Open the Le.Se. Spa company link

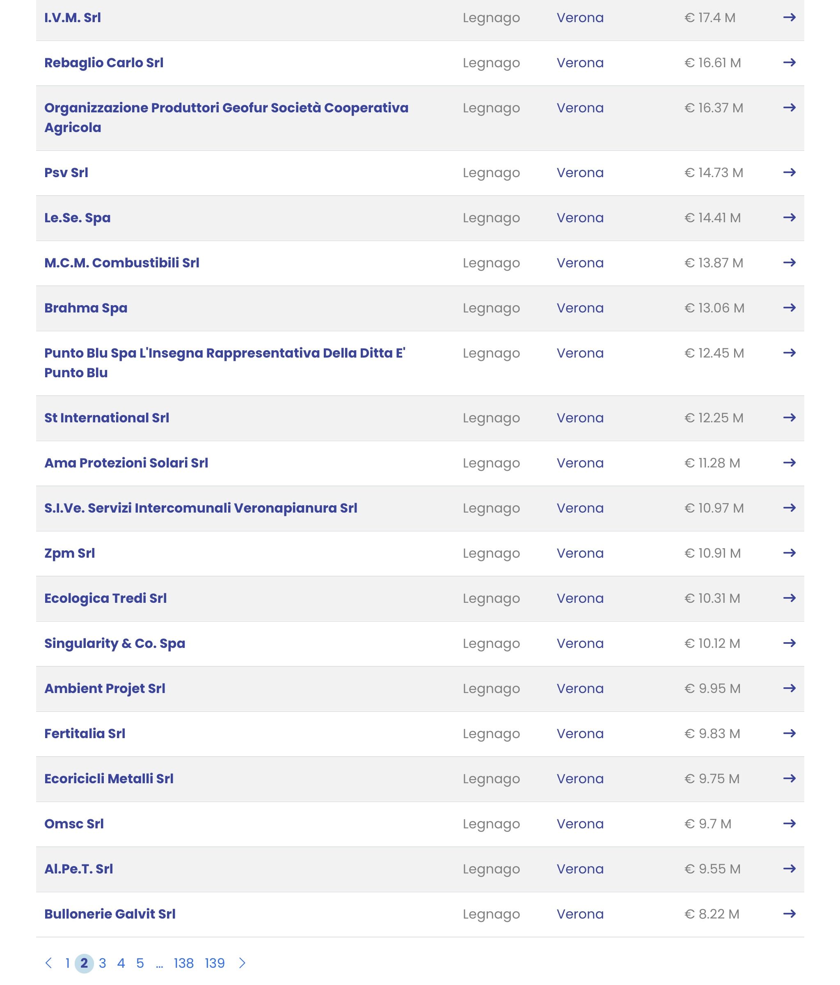pos(77,218)
